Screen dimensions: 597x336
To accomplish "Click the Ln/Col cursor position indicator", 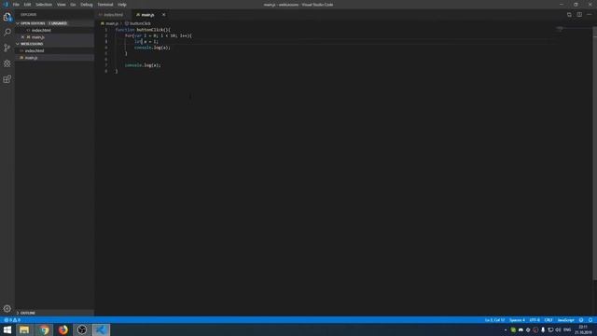I will click(494, 320).
